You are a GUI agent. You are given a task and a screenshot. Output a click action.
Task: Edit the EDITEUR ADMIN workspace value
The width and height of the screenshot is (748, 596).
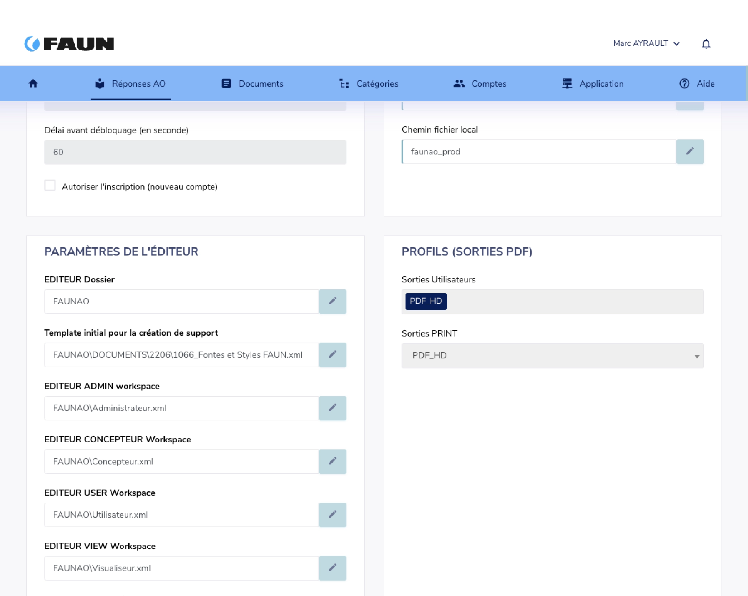point(332,408)
